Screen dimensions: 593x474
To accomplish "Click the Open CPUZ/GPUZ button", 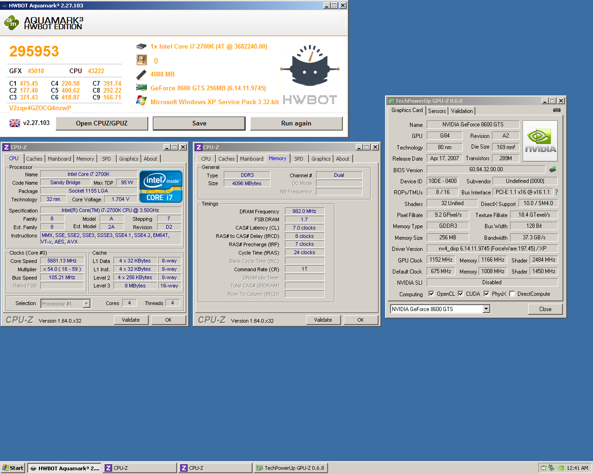I will tap(102, 123).
